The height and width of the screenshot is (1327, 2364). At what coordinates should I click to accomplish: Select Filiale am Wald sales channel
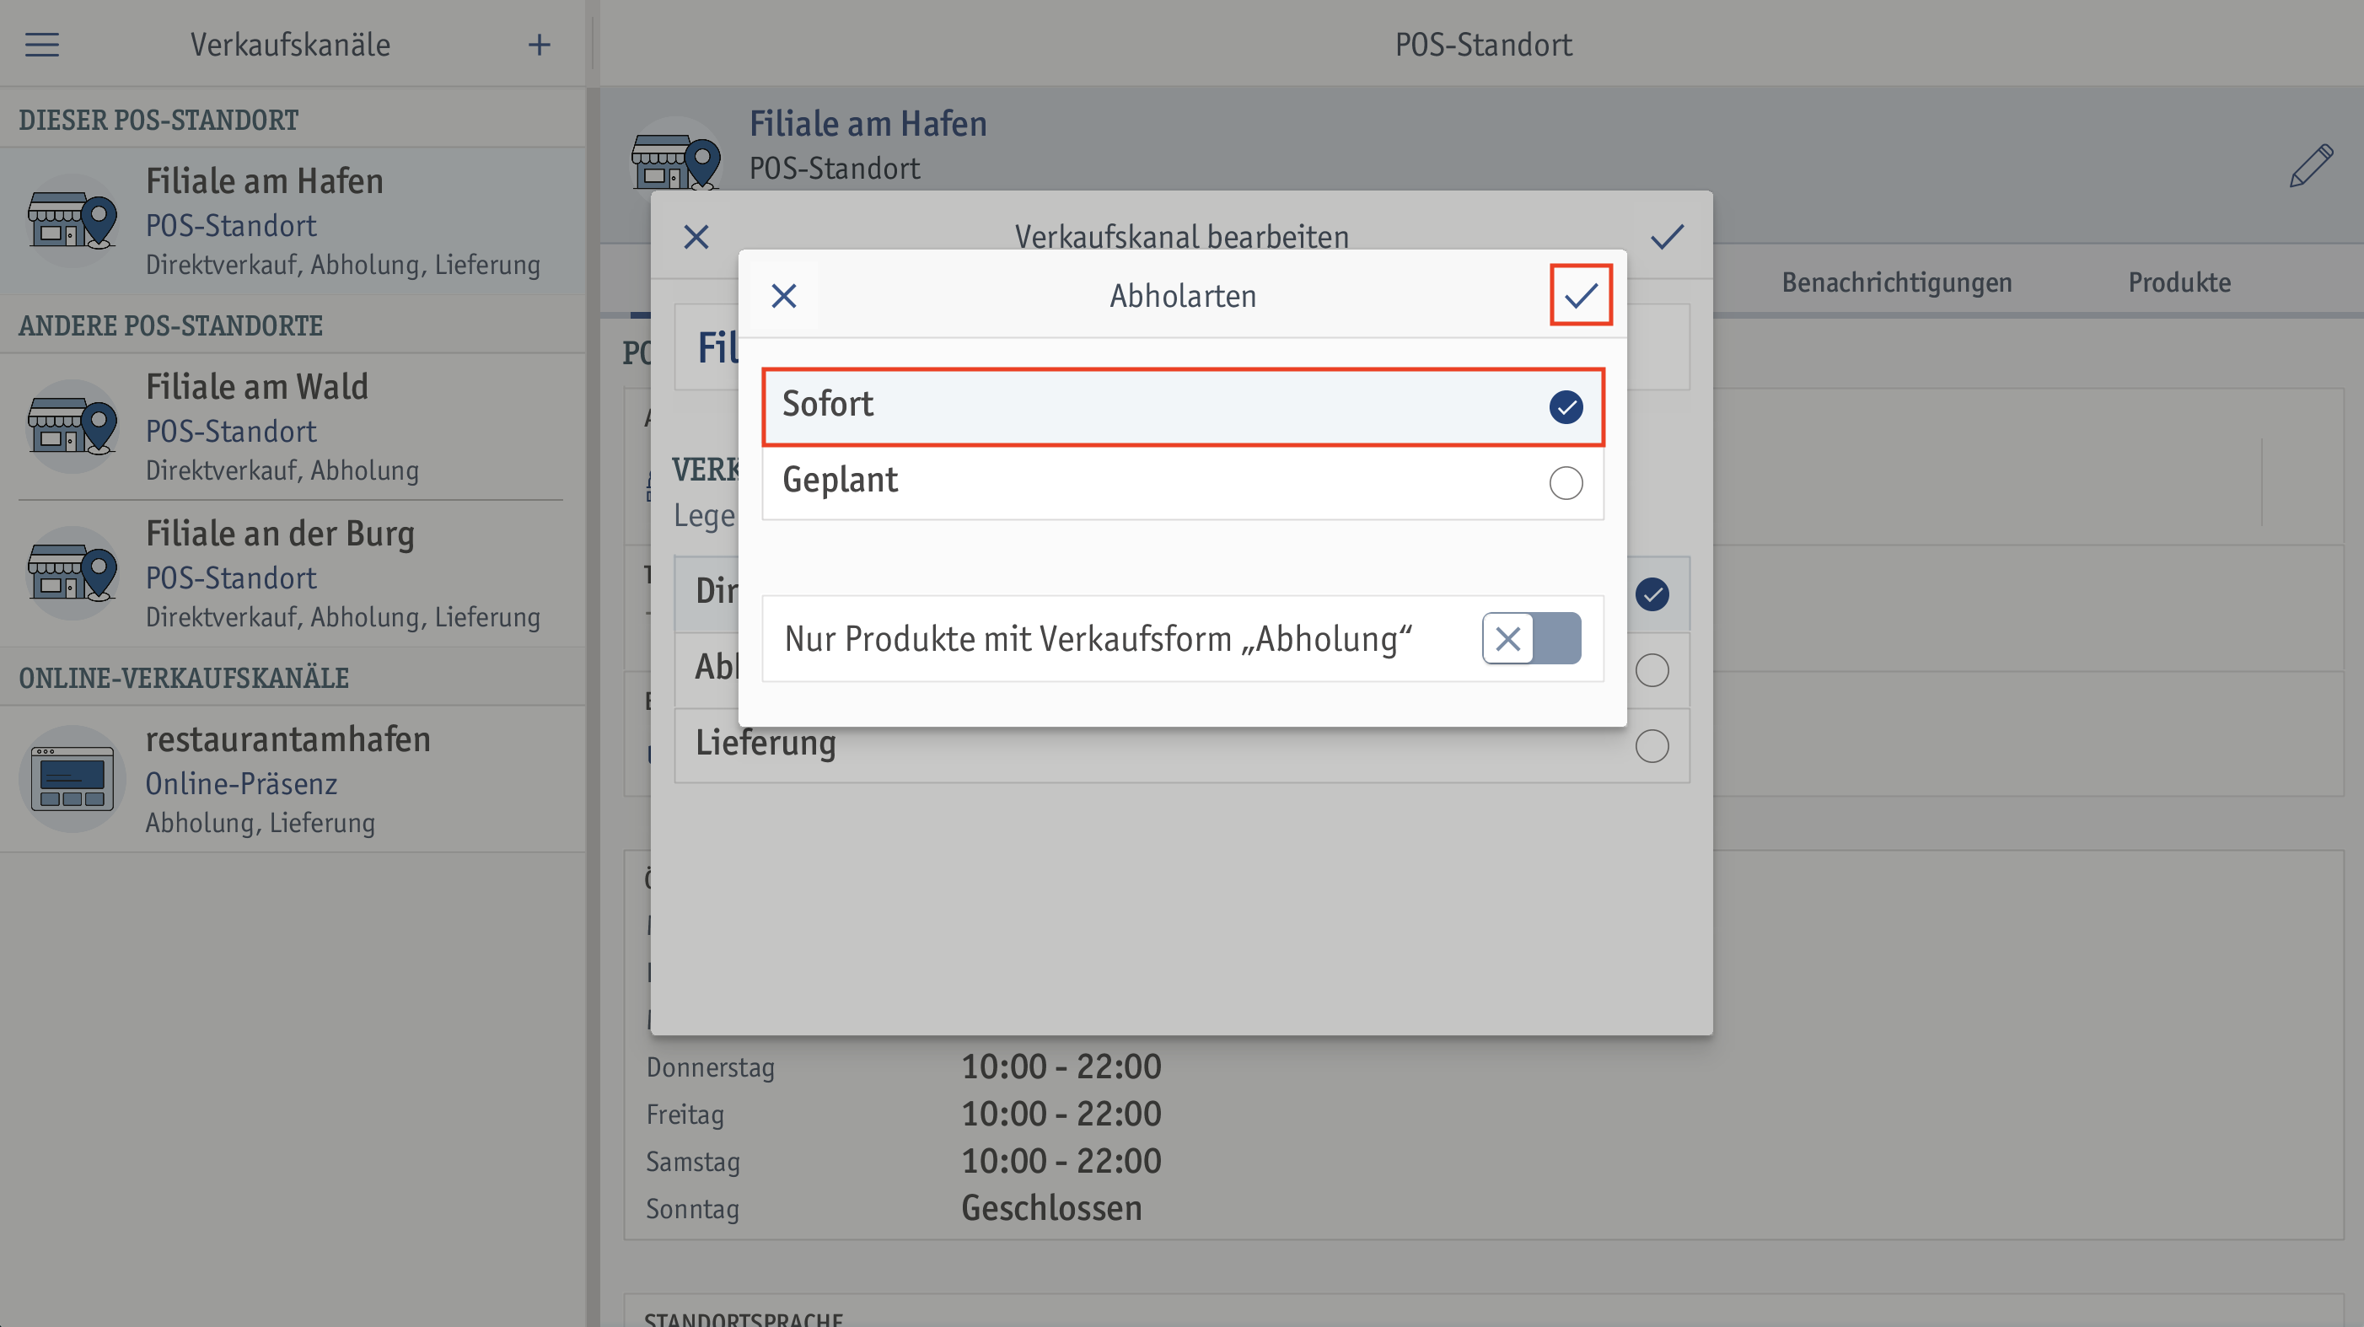293,427
